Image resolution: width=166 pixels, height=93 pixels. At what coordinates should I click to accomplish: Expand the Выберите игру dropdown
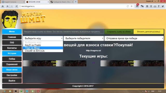coord(43,38)
